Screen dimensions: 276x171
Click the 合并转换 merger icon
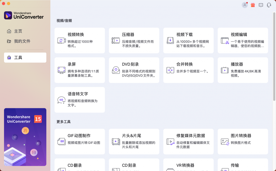(x=170, y=70)
